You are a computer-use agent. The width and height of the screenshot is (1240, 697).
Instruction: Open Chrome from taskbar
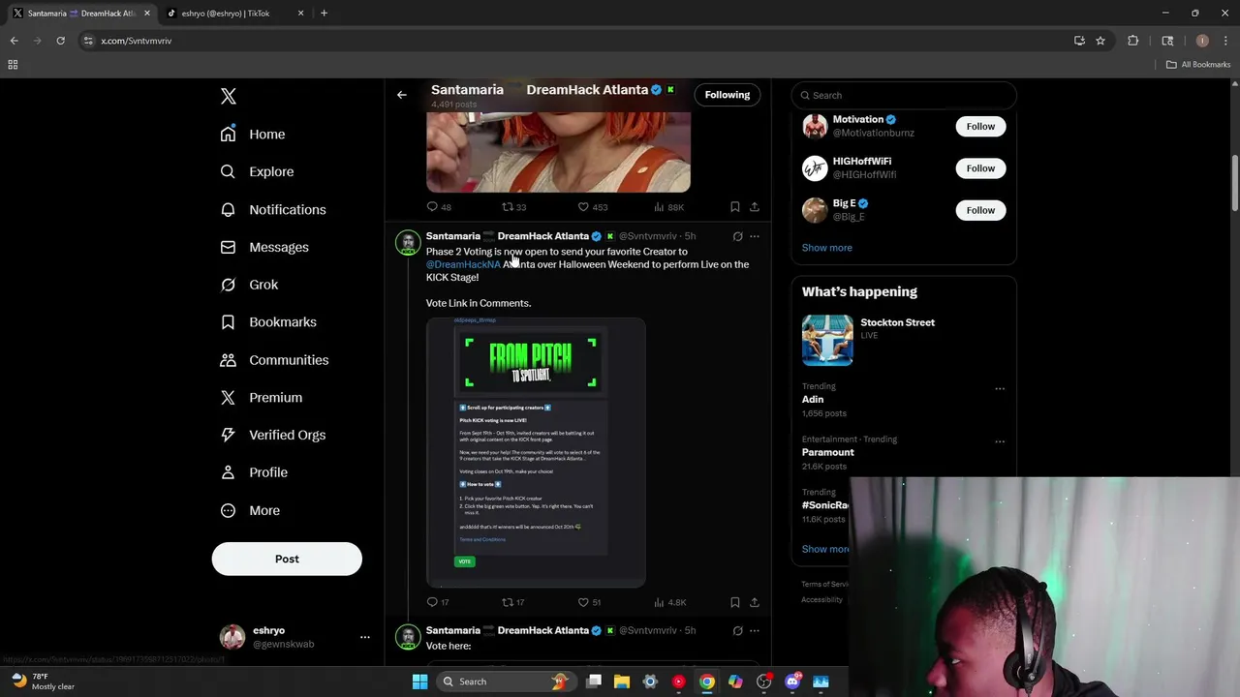click(x=707, y=682)
